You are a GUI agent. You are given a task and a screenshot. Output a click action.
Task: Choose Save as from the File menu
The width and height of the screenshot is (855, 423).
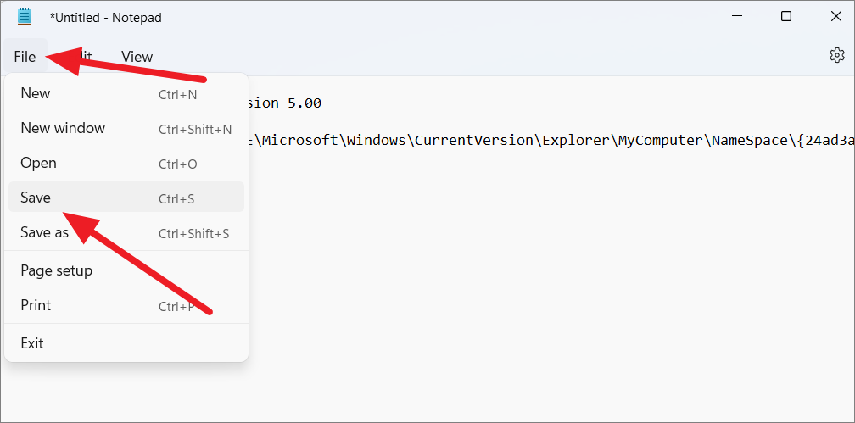126,233
